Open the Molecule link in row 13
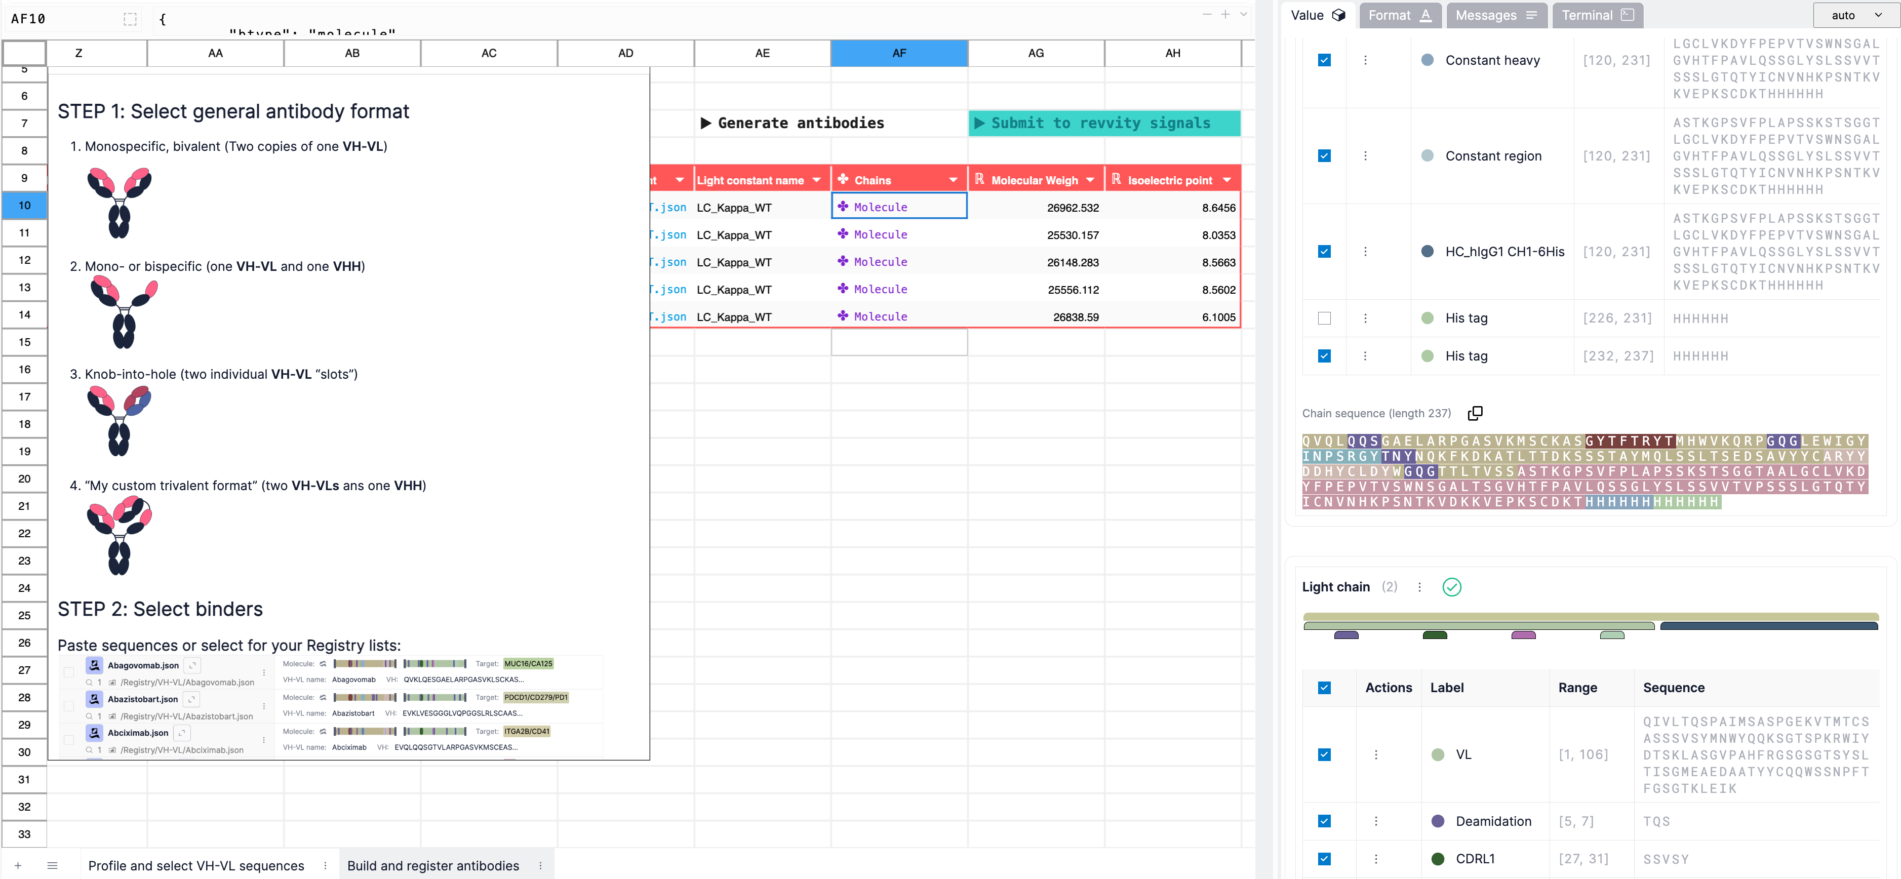1901x879 pixels. pos(881,289)
